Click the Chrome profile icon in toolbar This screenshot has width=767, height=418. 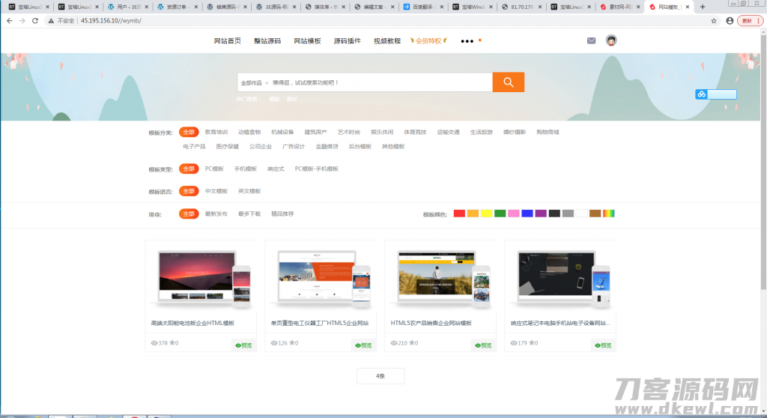[x=730, y=21]
